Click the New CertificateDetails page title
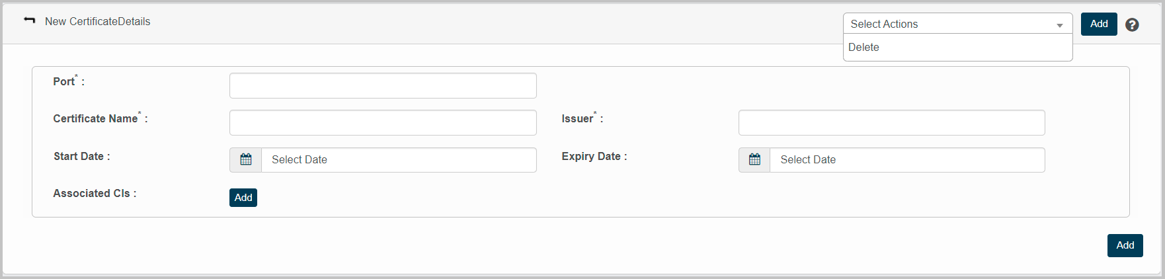The image size is (1165, 279). (98, 22)
